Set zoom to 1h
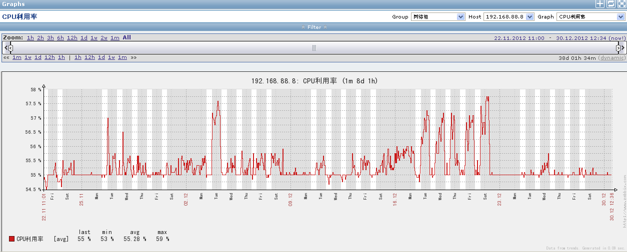Viewport: 627px width, 252px height. tap(30, 37)
